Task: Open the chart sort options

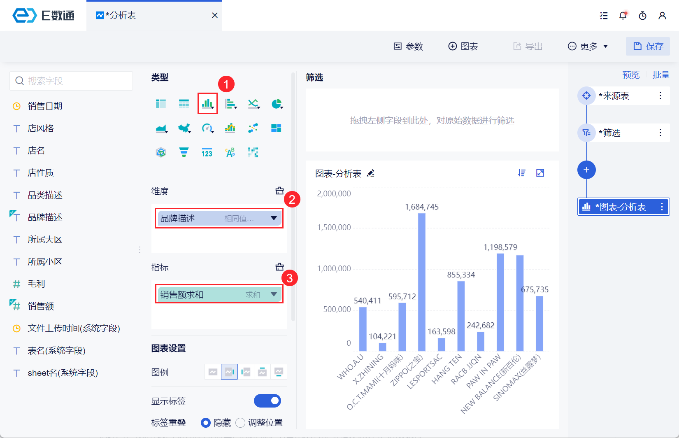Action: [522, 173]
